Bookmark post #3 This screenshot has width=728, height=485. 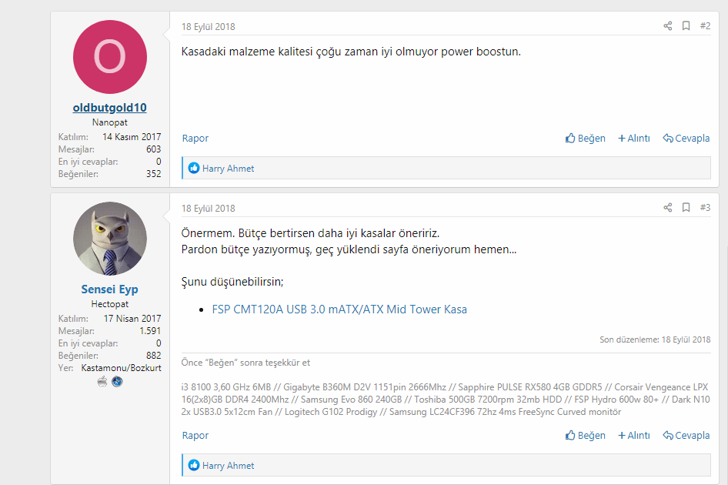click(686, 208)
